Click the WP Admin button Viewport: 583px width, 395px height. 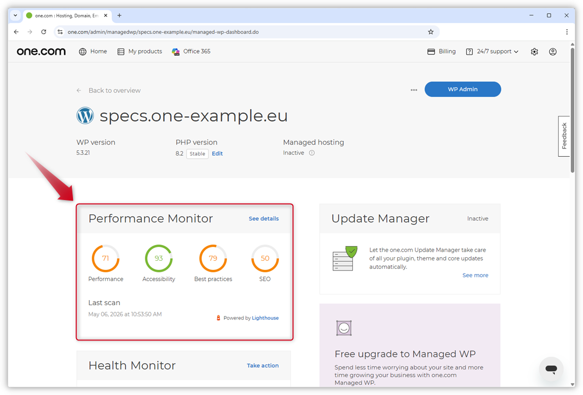463,89
